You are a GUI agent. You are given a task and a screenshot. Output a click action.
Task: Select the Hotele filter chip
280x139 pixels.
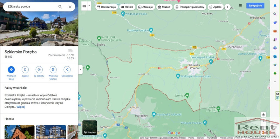(127, 7)
